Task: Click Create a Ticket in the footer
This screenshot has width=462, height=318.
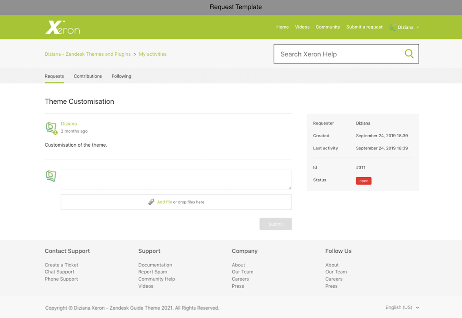Action: coord(61,265)
